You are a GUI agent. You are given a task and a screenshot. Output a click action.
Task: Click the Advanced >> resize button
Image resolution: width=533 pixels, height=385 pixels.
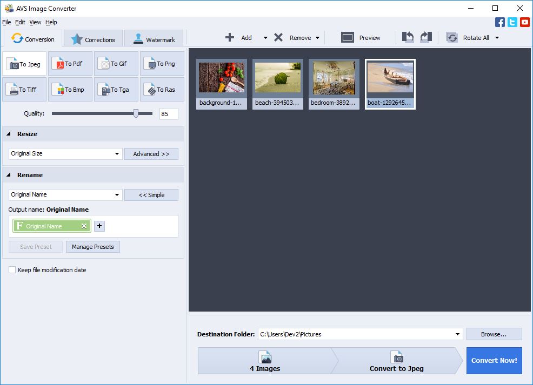coord(151,154)
